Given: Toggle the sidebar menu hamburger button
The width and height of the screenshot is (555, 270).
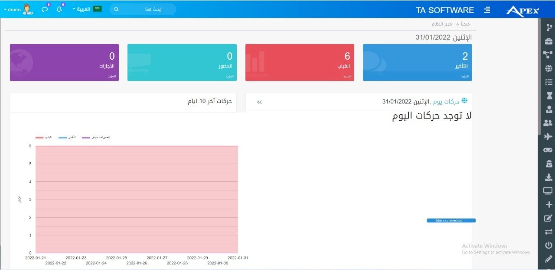Looking at the screenshot, I should pyautogui.click(x=487, y=10).
